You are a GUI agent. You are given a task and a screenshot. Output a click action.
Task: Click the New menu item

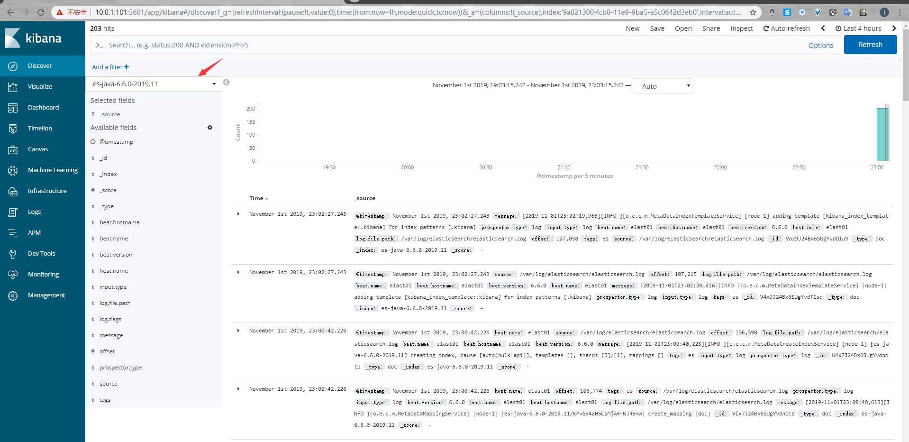pyautogui.click(x=633, y=28)
